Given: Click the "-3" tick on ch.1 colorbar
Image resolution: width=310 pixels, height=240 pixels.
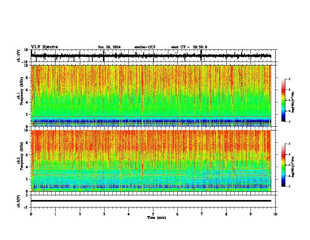Looking at the screenshot, I should [288, 79].
